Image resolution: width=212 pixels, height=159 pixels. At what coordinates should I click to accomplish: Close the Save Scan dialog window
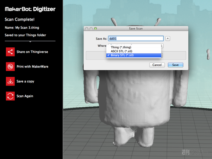[x=87, y=29]
